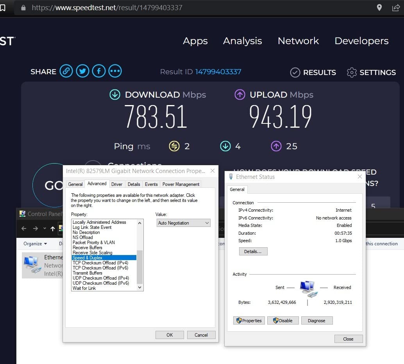
Task: Open Analysis in Speedtest navigation
Action: (x=243, y=41)
